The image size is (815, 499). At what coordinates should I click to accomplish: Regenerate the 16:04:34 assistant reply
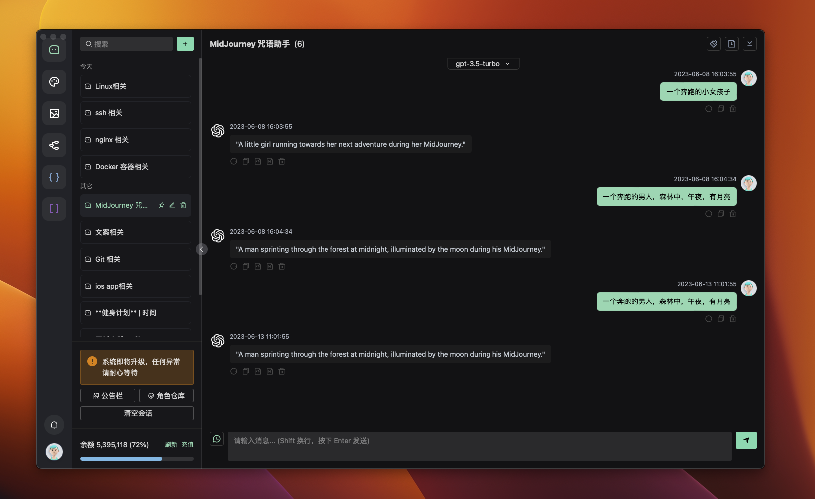(x=234, y=266)
